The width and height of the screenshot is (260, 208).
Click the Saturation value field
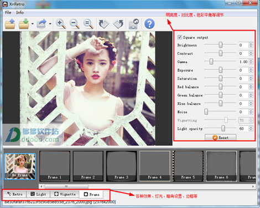point(243,78)
